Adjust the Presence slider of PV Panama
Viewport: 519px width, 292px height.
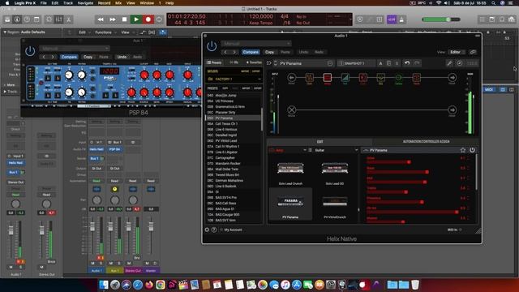[x=395, y=202]
